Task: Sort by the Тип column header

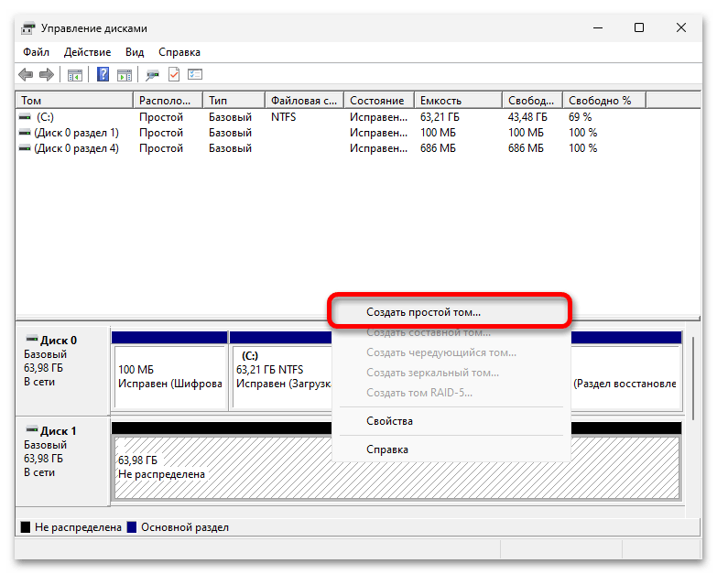Action: [x=234, y=101]
